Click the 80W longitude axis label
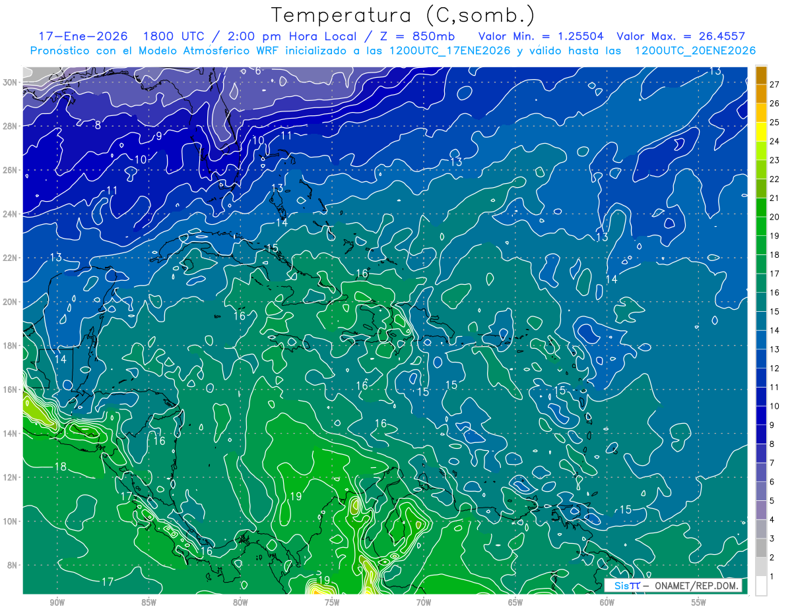The width and height of the screenshot is (792, 611). click(240, 602)
